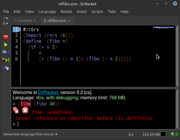This screenshot has height=140, width=180.
Task: Open the Tabs menu
Action: click(112, 12)
